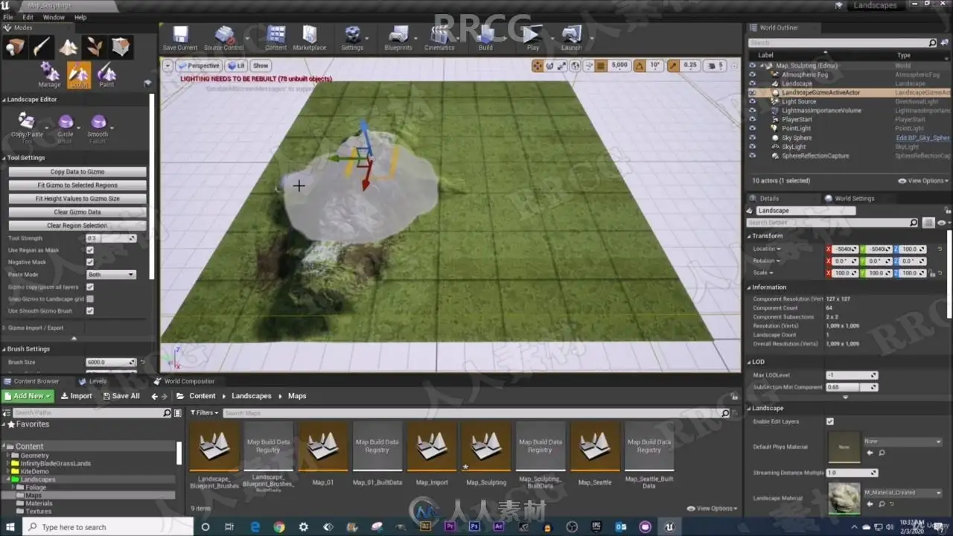This screenshot has width=953, height=536.
Task: Select the Manage landscape mode
Action: pyautogui.click(x=50, y=74)
